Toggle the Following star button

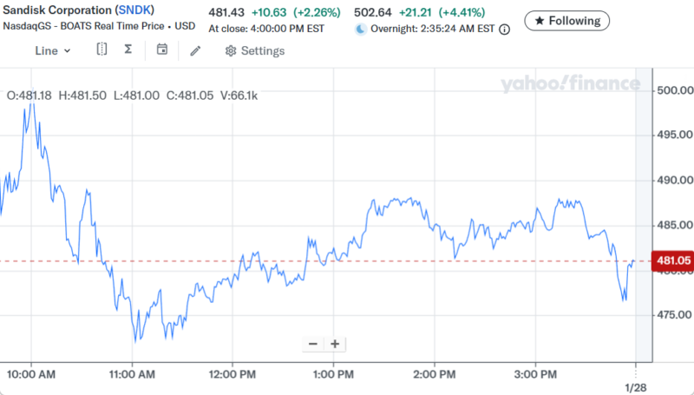coord(567,20)
